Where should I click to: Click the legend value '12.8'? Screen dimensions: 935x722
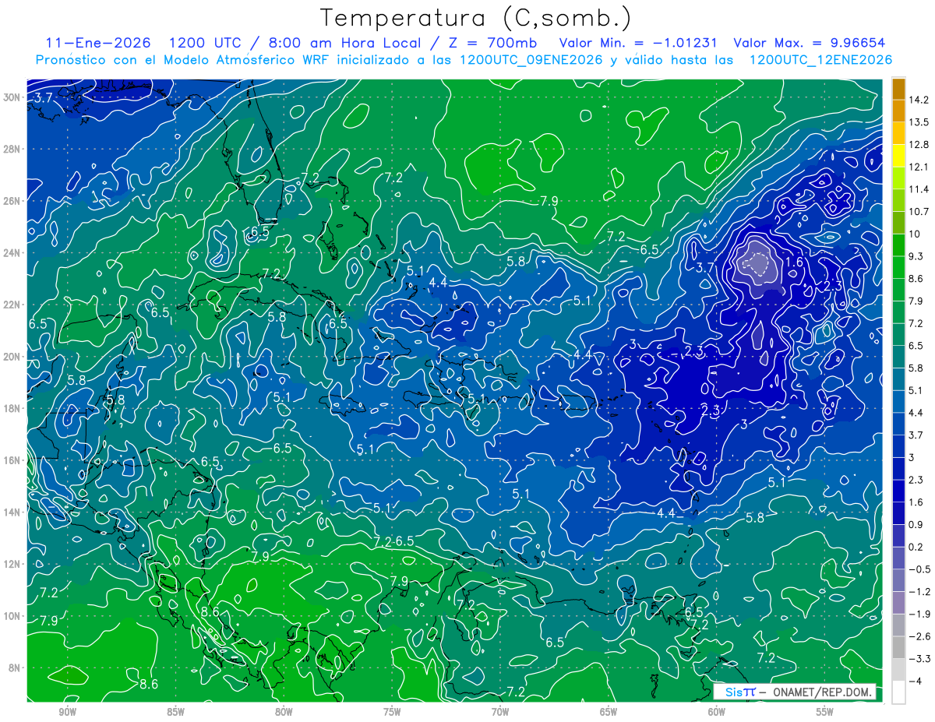[919, 145]
